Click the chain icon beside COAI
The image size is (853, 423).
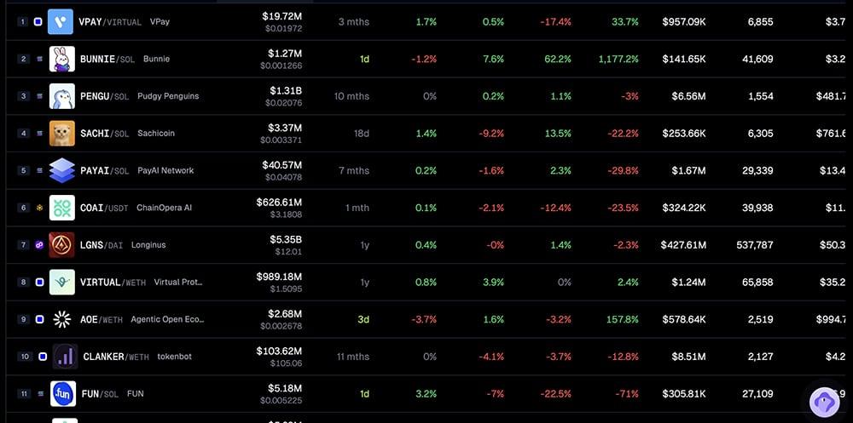click(39, 208)
